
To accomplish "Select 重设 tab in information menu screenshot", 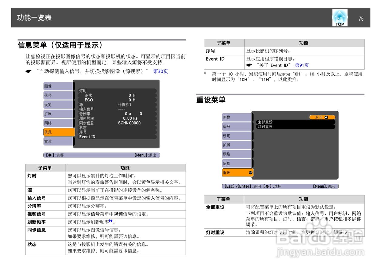I will coord(58,141).
